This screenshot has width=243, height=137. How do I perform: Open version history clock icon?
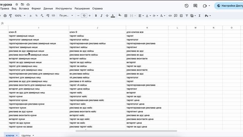coord(186,6)
